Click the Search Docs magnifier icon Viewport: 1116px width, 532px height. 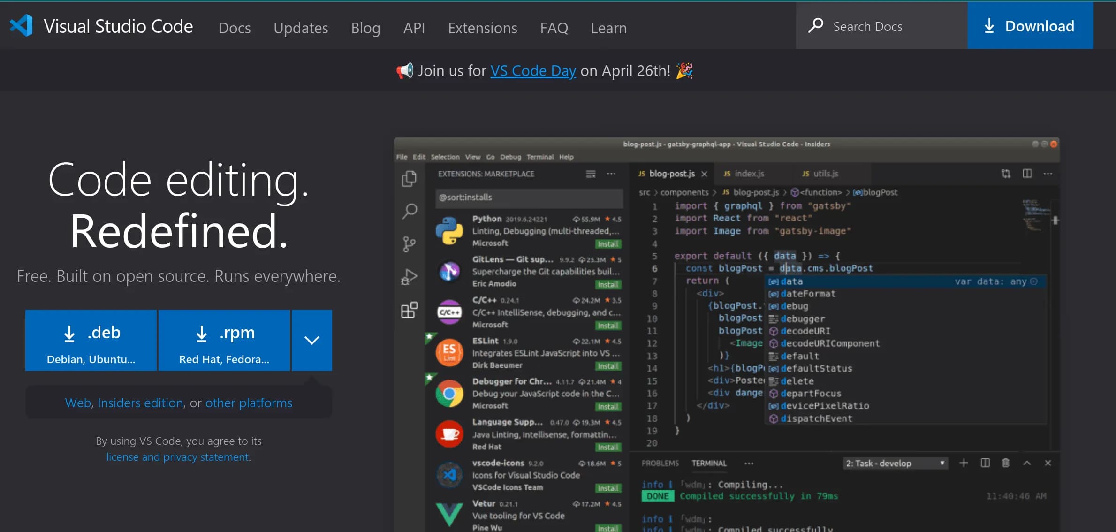coord(815,26)
